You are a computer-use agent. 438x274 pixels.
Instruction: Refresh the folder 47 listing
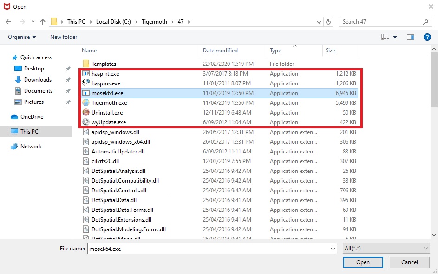(328, 22)
